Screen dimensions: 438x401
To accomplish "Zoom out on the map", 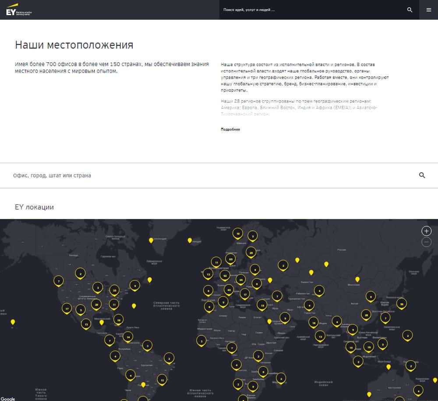I will (x=426, y=242).
